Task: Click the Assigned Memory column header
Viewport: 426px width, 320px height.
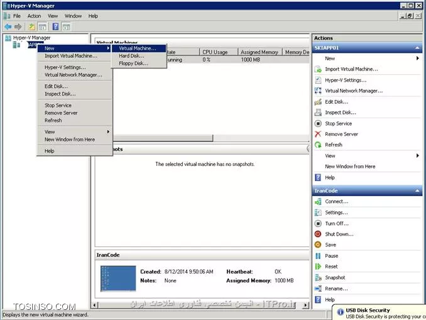Action: click(260, 52)
